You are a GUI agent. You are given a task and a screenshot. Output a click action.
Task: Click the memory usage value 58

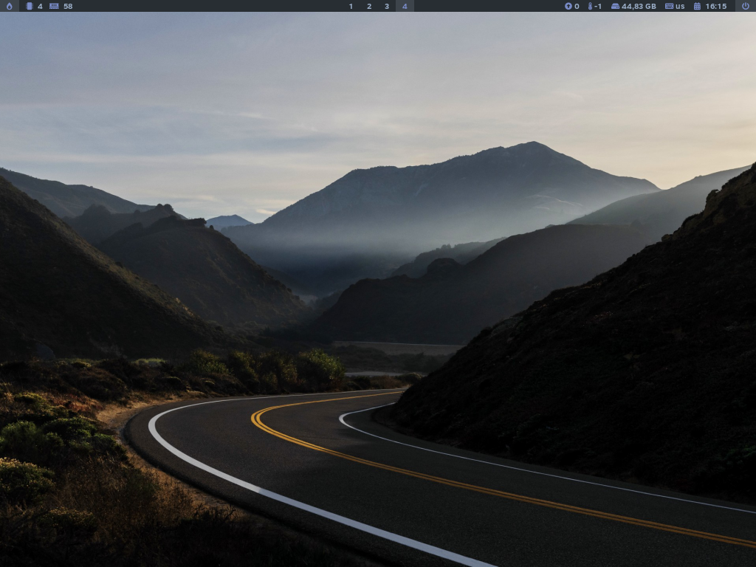(x=68, y=6)
